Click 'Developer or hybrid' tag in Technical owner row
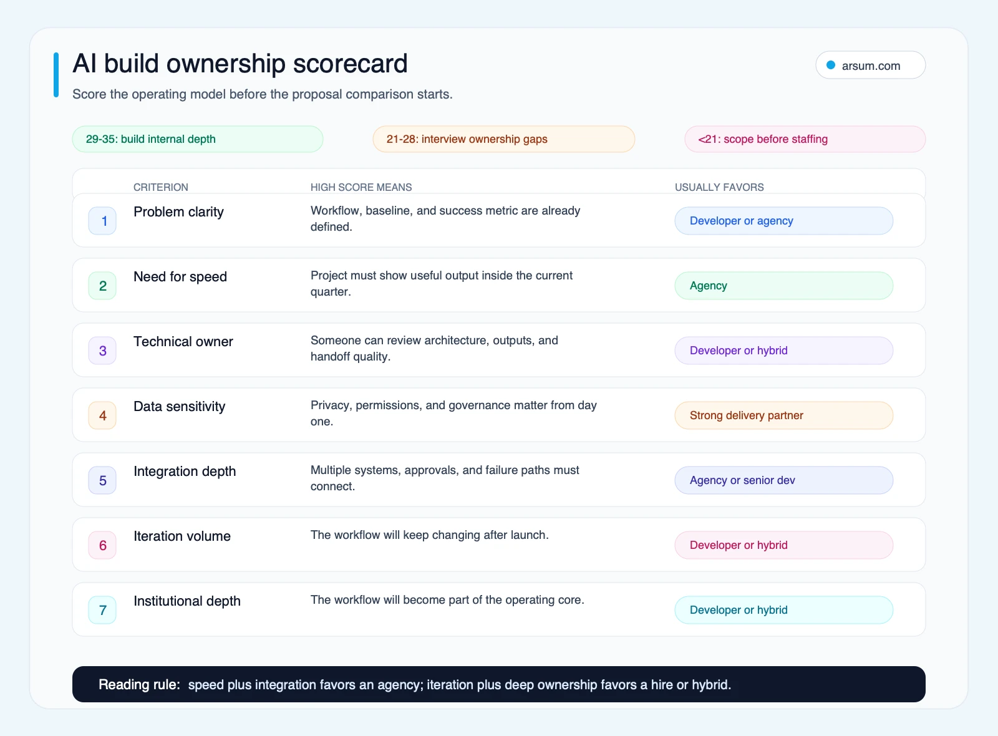This screenshot has width=998, height=736. (x=784, y=351)
